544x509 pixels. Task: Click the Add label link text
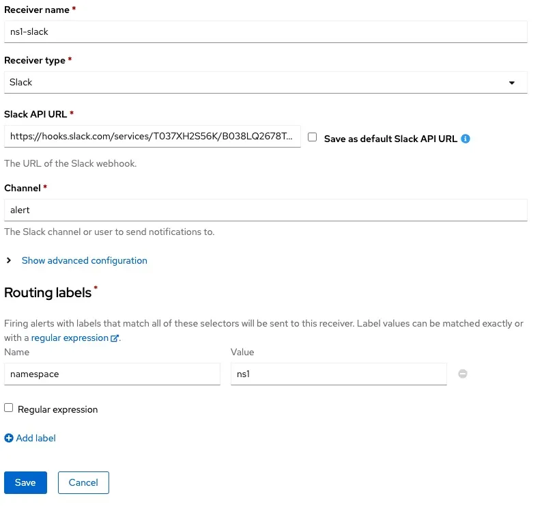(x=35, y=438)
